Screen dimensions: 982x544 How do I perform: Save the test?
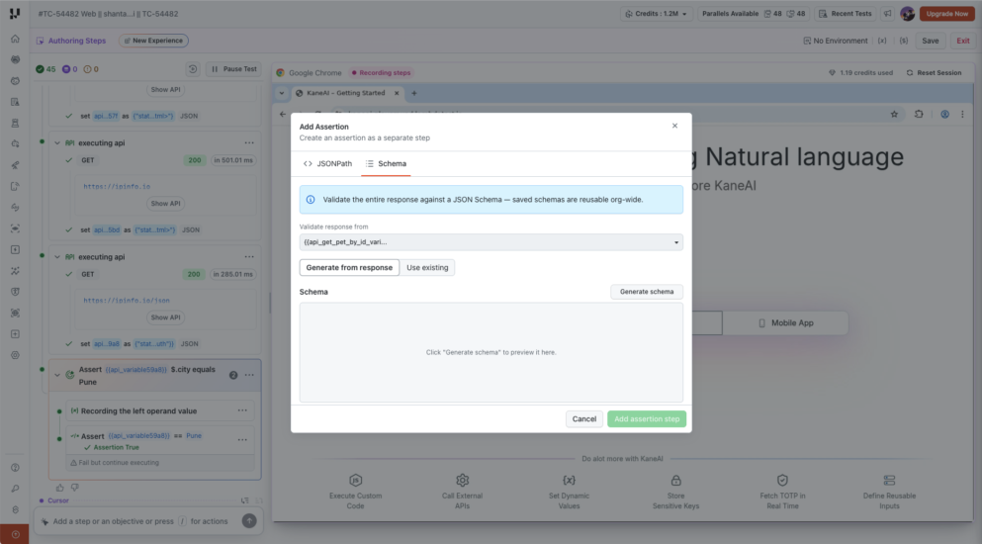pos(930,41)
